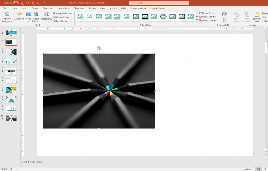Screen dimensions: 268x171
Task: Click the Redo icon in title bar
Action: [33, 3]
